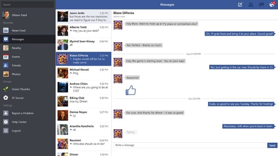Click message 'Dude, so good to see you Tuesday'
The image size is (278, 156).
tap(241, 104)
